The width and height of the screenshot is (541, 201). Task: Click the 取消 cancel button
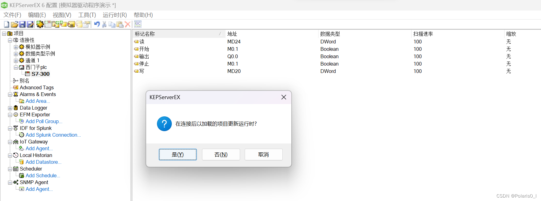click(x=264, y=155)
